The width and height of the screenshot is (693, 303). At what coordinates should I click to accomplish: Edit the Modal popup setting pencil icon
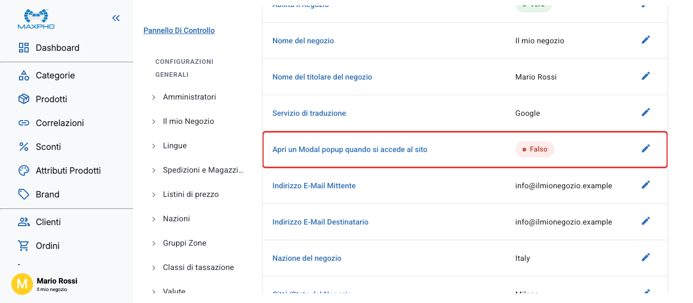(645, 148)
